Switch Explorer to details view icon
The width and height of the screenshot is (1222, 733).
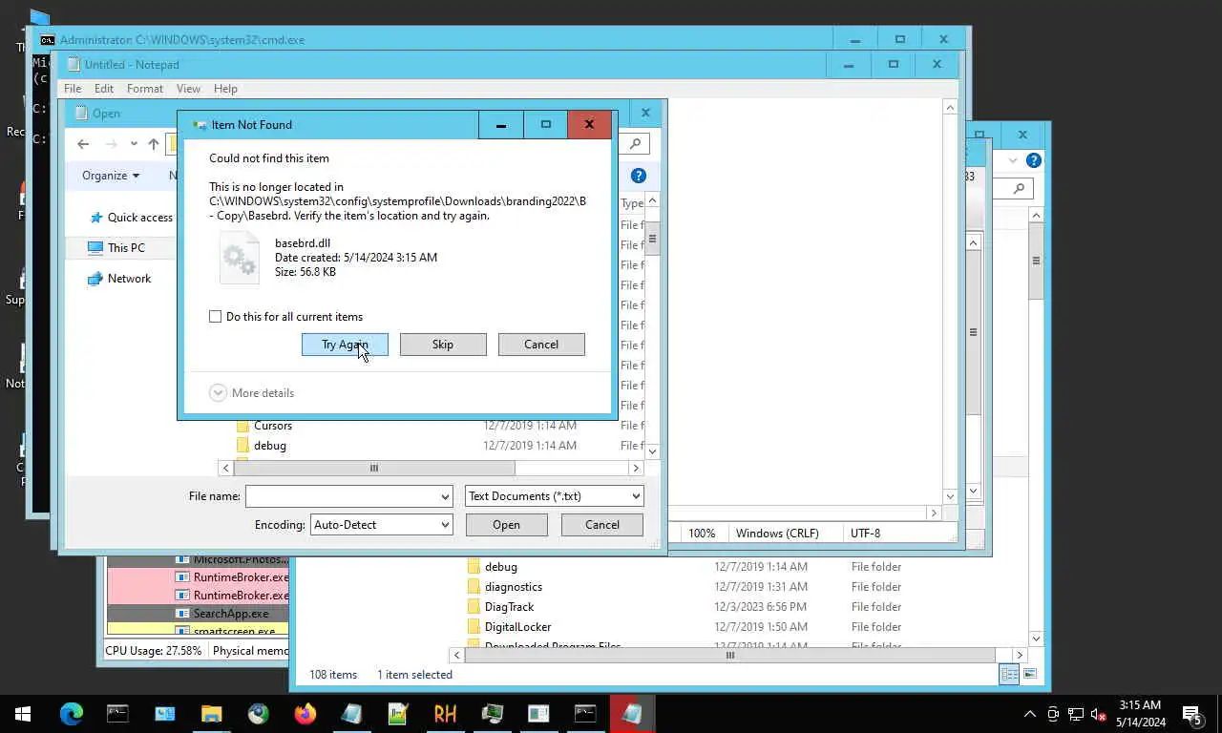1009,674
